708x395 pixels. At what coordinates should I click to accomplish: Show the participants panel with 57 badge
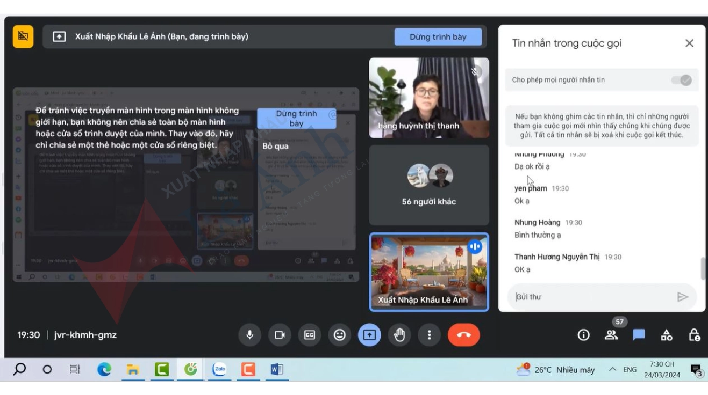tap(611, 335)
